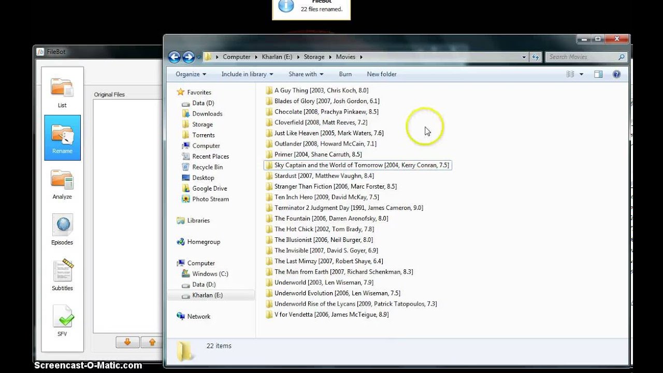The image size is (663, 373).
Task: Select Data (D) under Favorites
Action: pos(203,103)
